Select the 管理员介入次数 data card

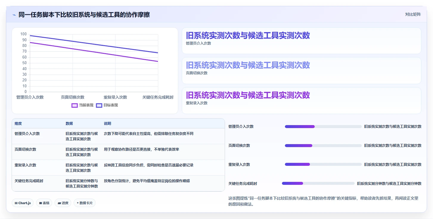(x=301, y=41)
